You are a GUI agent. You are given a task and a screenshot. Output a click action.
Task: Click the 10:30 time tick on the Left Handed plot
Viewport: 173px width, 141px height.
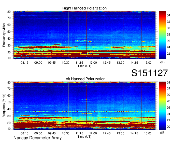[66, 133]
